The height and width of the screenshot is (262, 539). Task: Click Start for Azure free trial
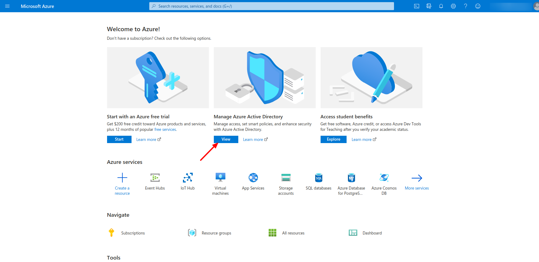click(x=119, y=139)
